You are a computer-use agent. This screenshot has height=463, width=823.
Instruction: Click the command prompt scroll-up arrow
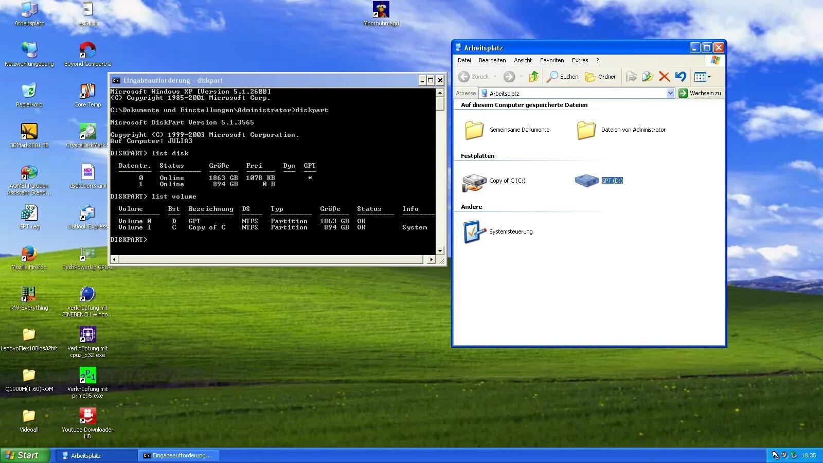440,93
